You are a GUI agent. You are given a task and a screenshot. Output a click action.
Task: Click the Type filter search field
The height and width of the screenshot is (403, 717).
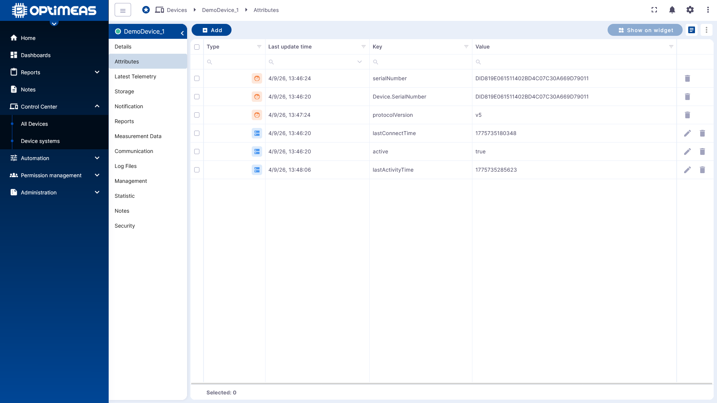[234, 62]
